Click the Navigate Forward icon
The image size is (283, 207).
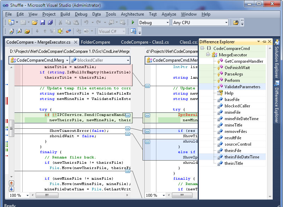coord(123,22)
